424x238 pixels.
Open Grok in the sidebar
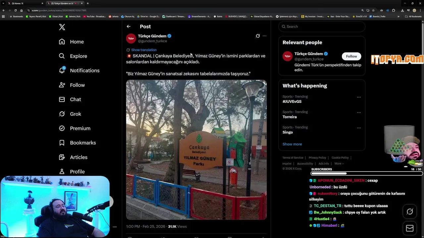[x=70, y=114]
